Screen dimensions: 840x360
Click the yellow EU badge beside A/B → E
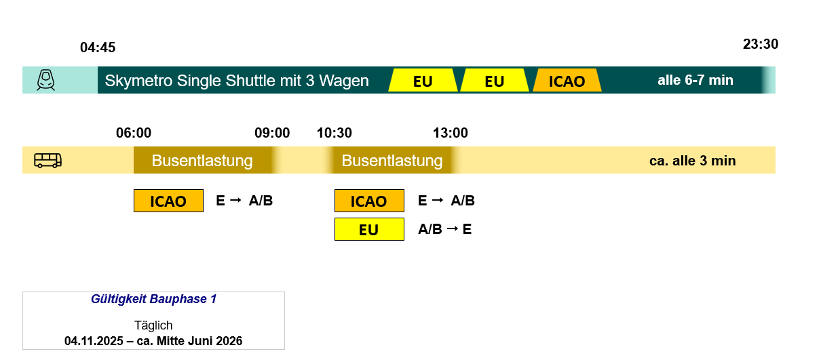(x=369, y=230)
